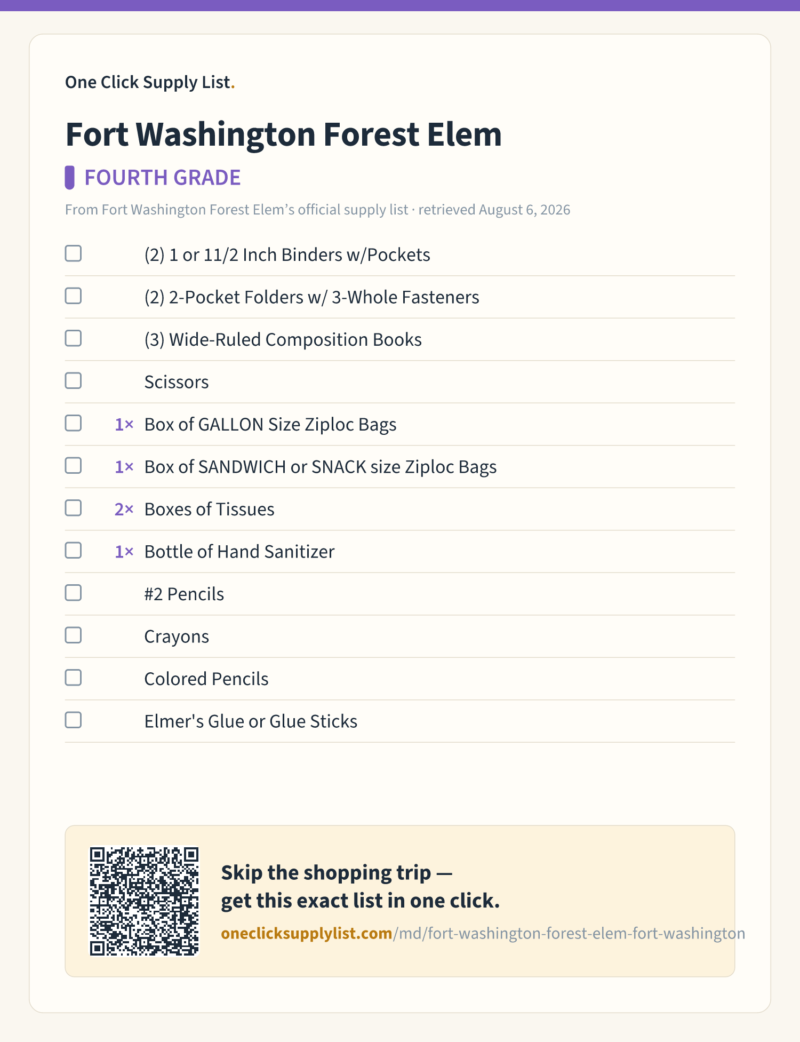The image size is (800, 1042).
Task: Click the 2× quantity beside Tissues
Action: click(124, 509)
